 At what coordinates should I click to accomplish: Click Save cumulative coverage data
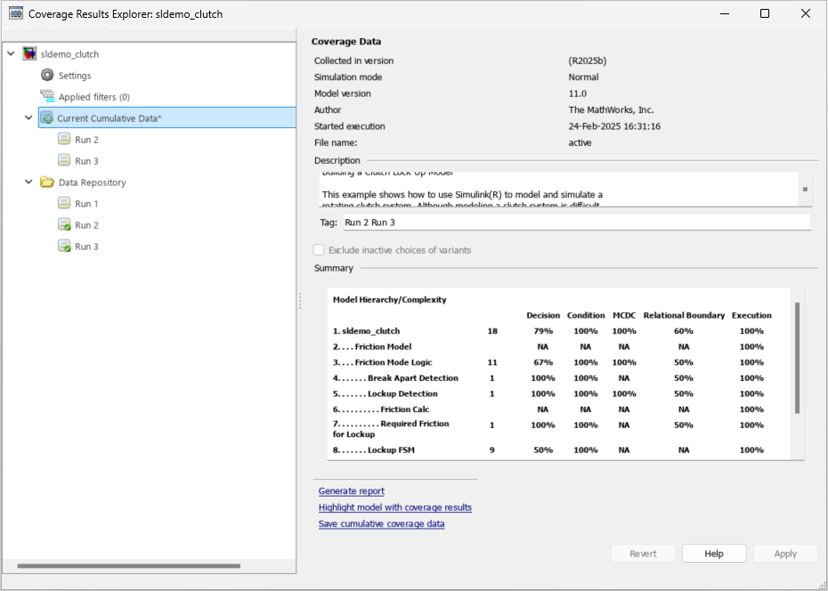pos(381,523)
